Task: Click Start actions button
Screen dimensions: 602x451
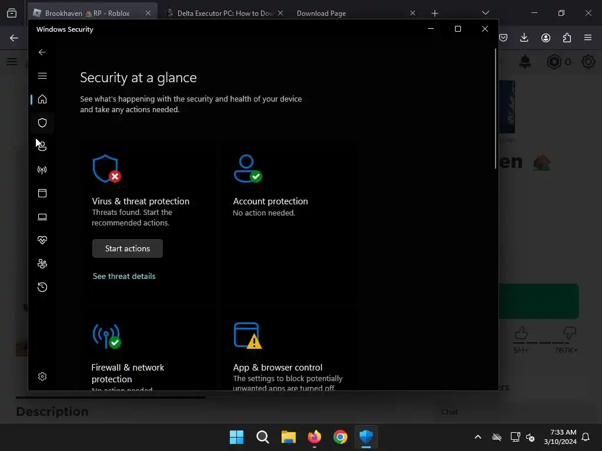Action: 128,248
